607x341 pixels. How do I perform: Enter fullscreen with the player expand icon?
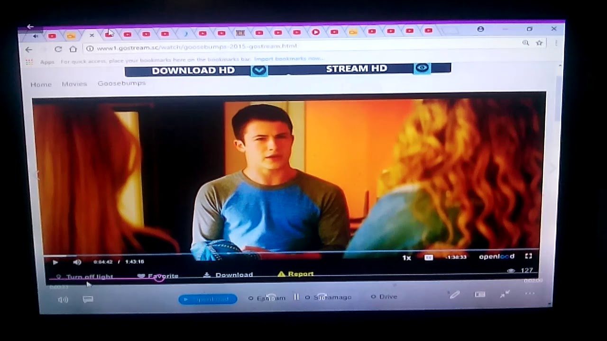(528, 256)
